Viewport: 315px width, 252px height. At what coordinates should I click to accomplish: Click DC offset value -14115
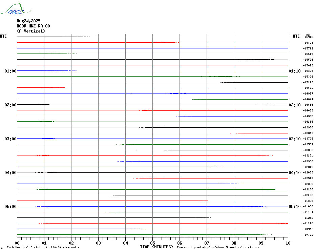pyautogui.click(x=308, y=122)
